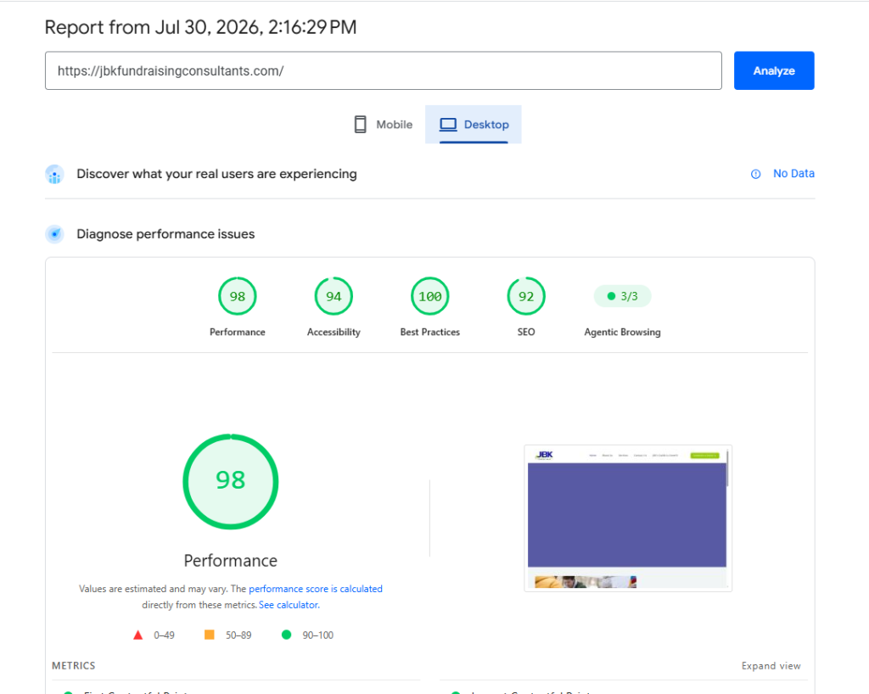
Task: Click the Performance label under gauge
Action: point(238,332)
